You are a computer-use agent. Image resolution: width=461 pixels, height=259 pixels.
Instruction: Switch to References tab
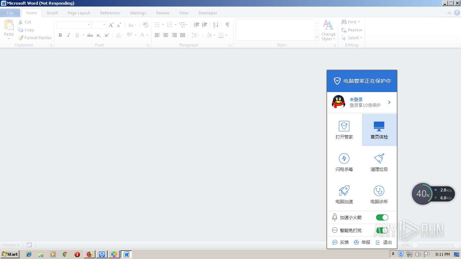(x=110, y=13)
